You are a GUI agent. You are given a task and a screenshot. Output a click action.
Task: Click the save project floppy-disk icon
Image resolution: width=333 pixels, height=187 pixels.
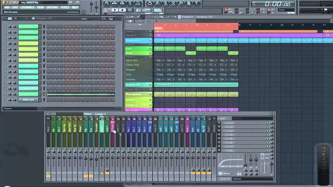coord(157,3)
